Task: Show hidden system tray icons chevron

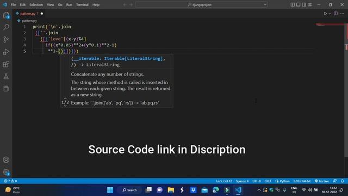Action: click(x=259, y=190)
